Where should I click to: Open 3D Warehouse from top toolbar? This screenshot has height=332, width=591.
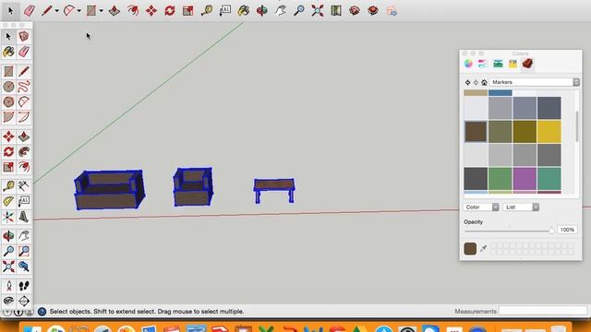tap(355, 10)
